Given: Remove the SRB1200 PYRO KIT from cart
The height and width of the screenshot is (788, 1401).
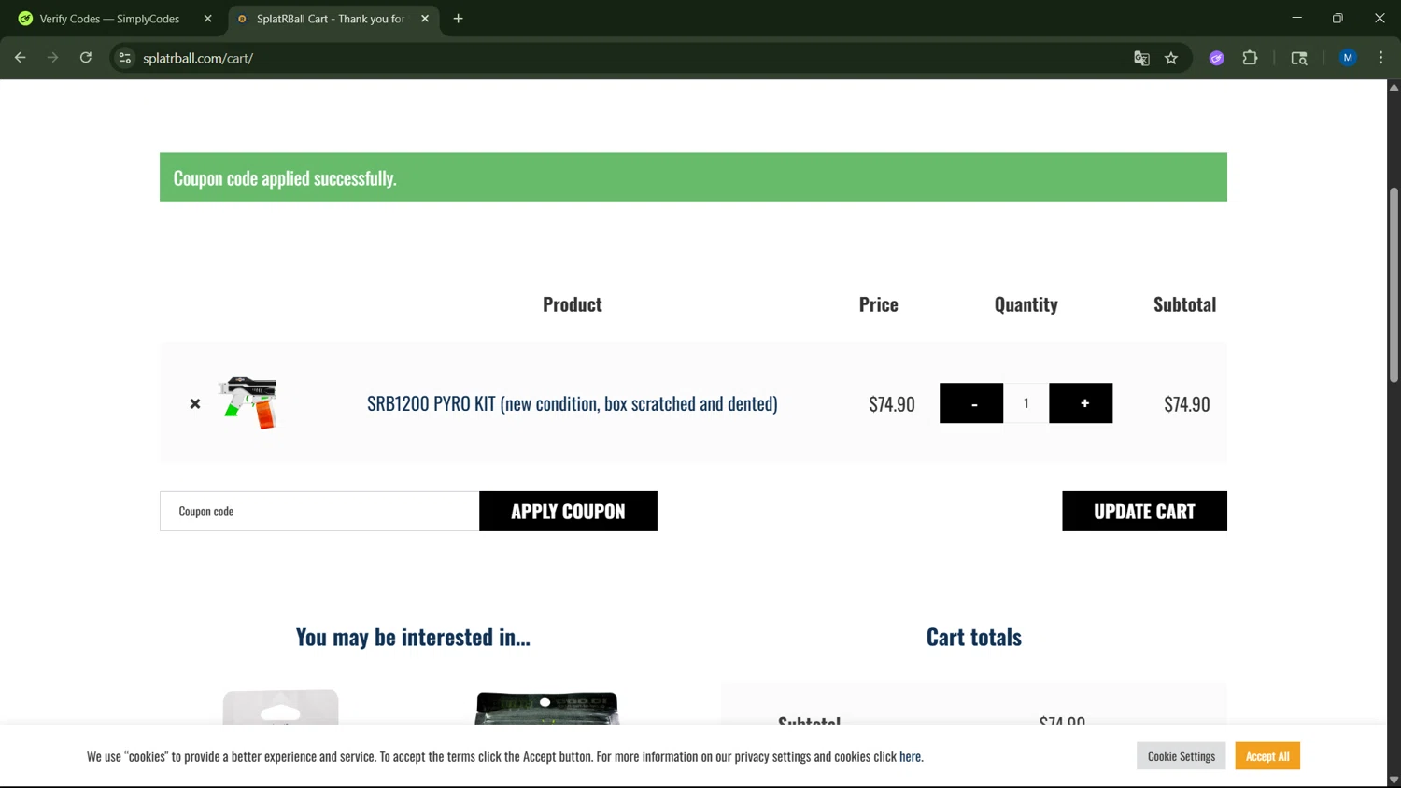Looking at the screenshot, I should click(195, 403).
